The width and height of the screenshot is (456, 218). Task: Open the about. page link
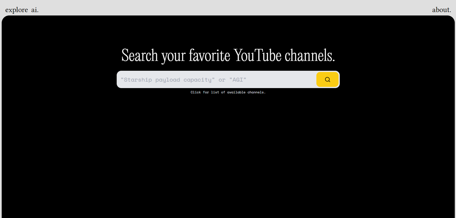coord(441,10)
